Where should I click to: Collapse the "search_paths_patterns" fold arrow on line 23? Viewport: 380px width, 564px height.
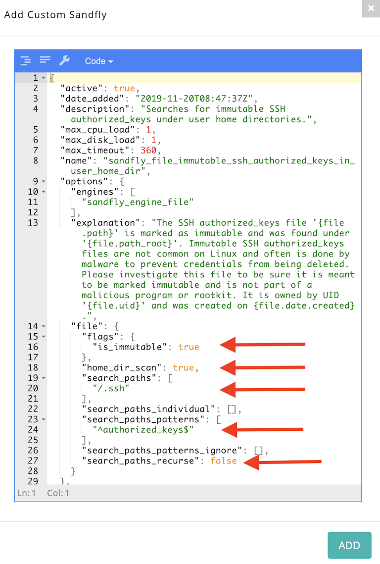[44, 419]
